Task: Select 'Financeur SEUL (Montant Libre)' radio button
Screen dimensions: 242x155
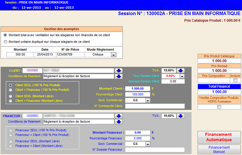Action: point(11,141)
